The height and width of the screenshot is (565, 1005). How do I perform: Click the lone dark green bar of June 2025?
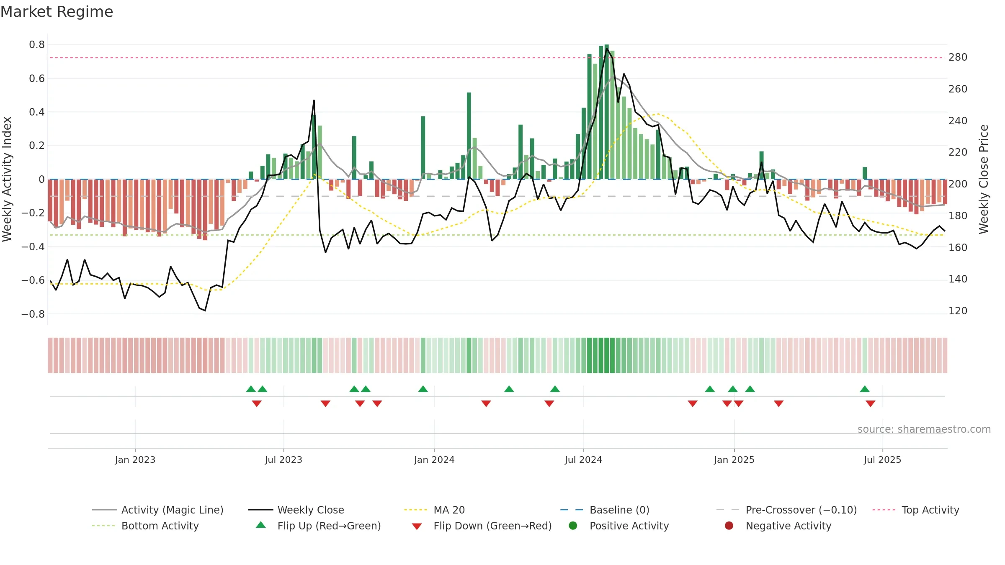[865, 173]
